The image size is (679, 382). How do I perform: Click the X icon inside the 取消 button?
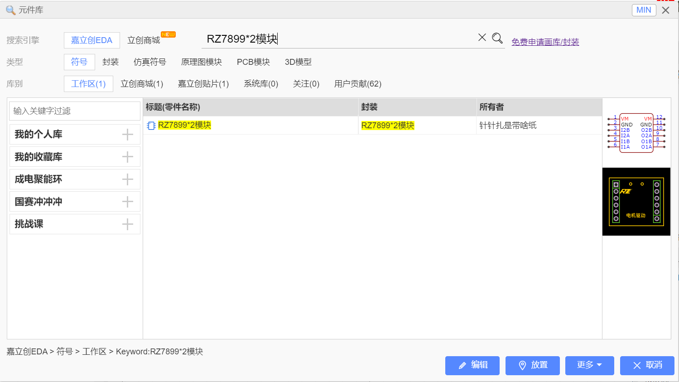[x=636, y=366]
